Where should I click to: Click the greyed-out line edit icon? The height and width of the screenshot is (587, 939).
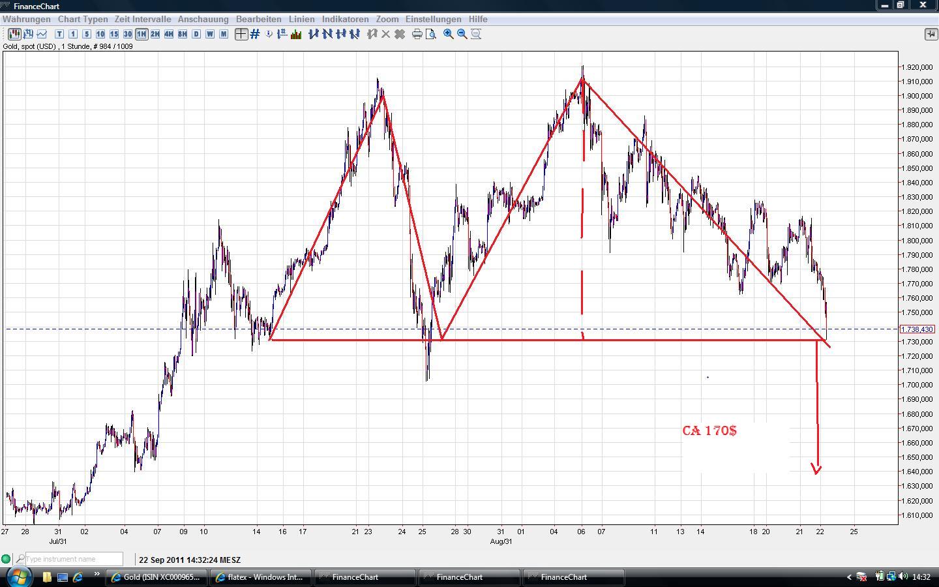coord(372,34)
